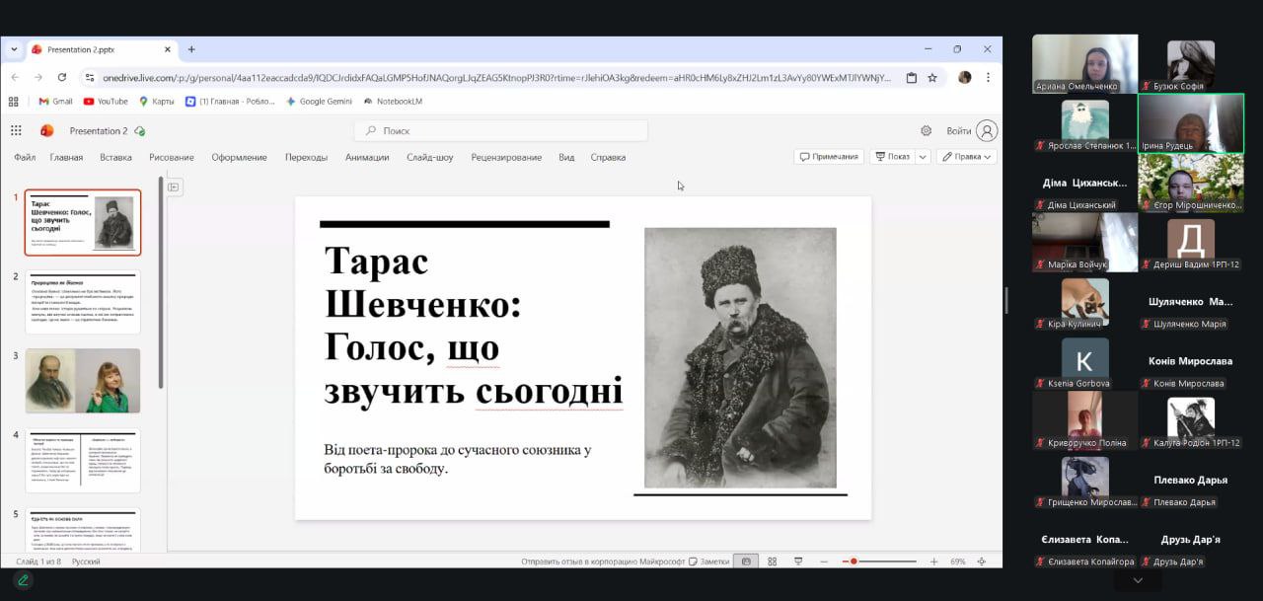Image resolution: width=1263 pixels, height=601 pixels.
Task: Open the Microsoft 365 app launcher grid
Action: [x=16, y=130]
